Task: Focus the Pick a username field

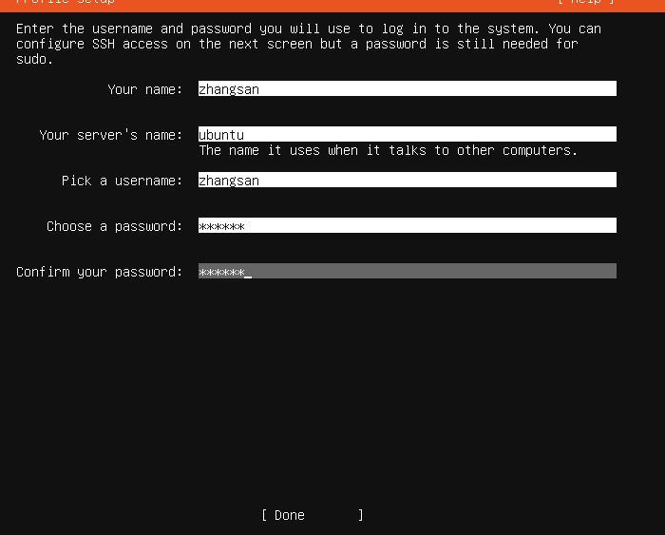Action: coord(408,180)
